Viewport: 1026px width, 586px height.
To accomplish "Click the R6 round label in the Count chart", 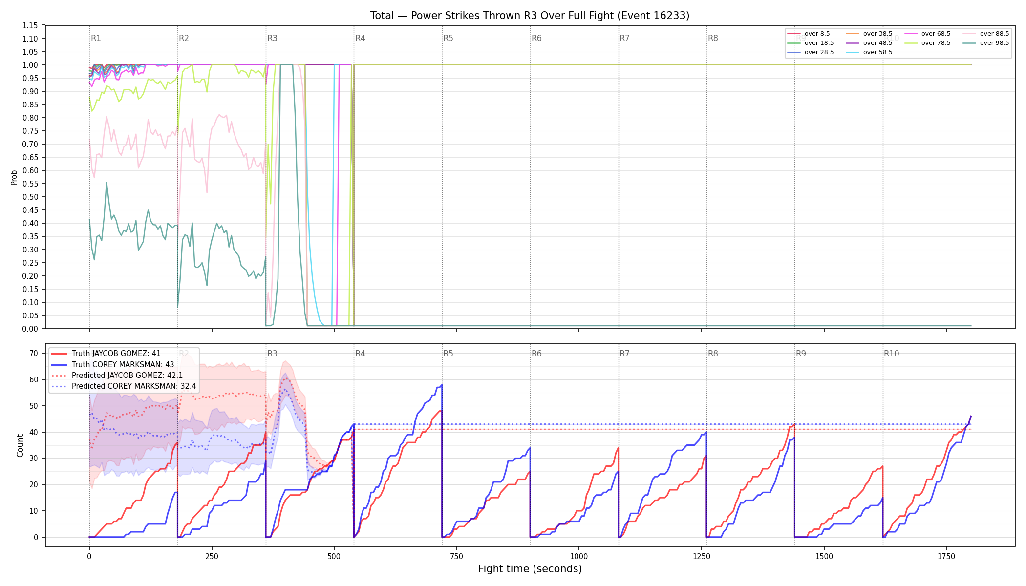I will pos(536,354).
